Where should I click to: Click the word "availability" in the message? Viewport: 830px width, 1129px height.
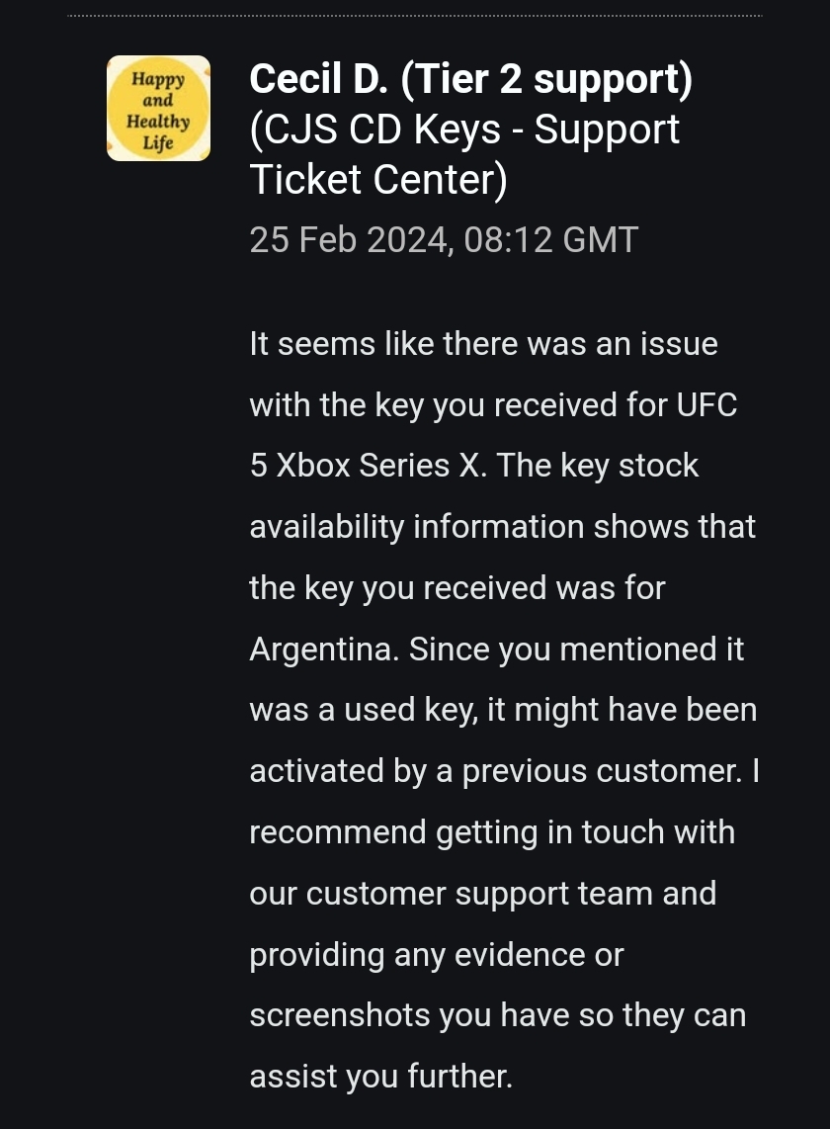[327, 527]
